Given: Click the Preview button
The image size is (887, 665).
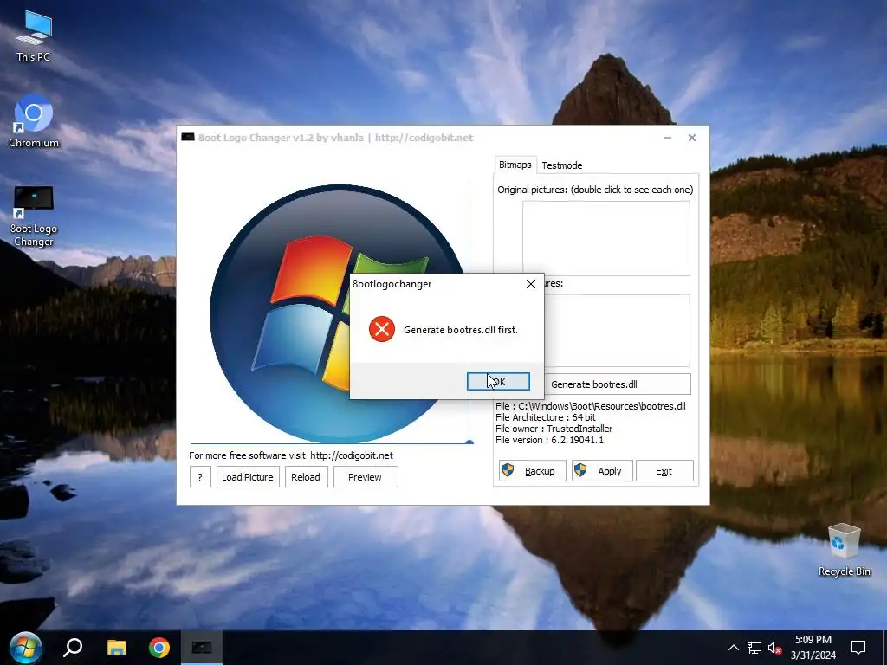Looking at the screenshot, I should pos(366,477).
